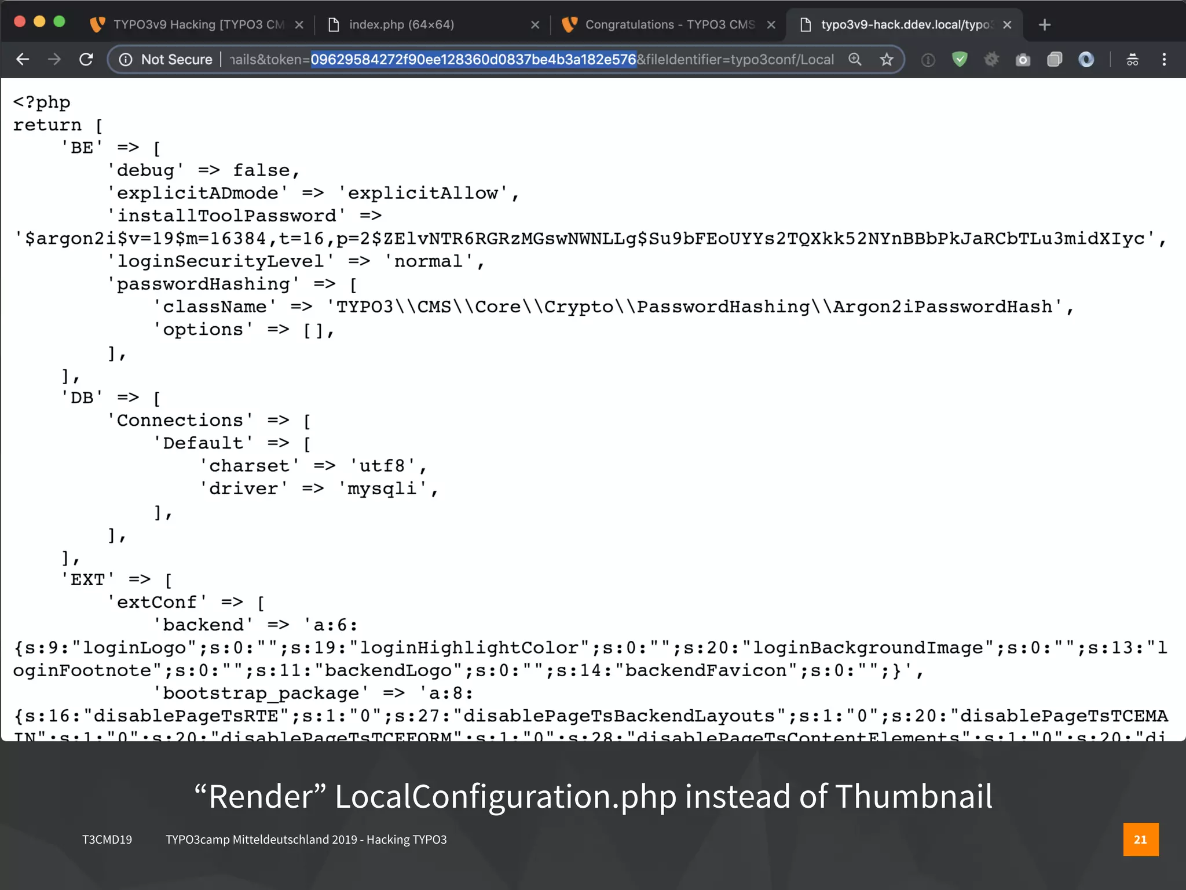
Task: Go forward with the browser forward arrow
Action: tap(54, 59)
